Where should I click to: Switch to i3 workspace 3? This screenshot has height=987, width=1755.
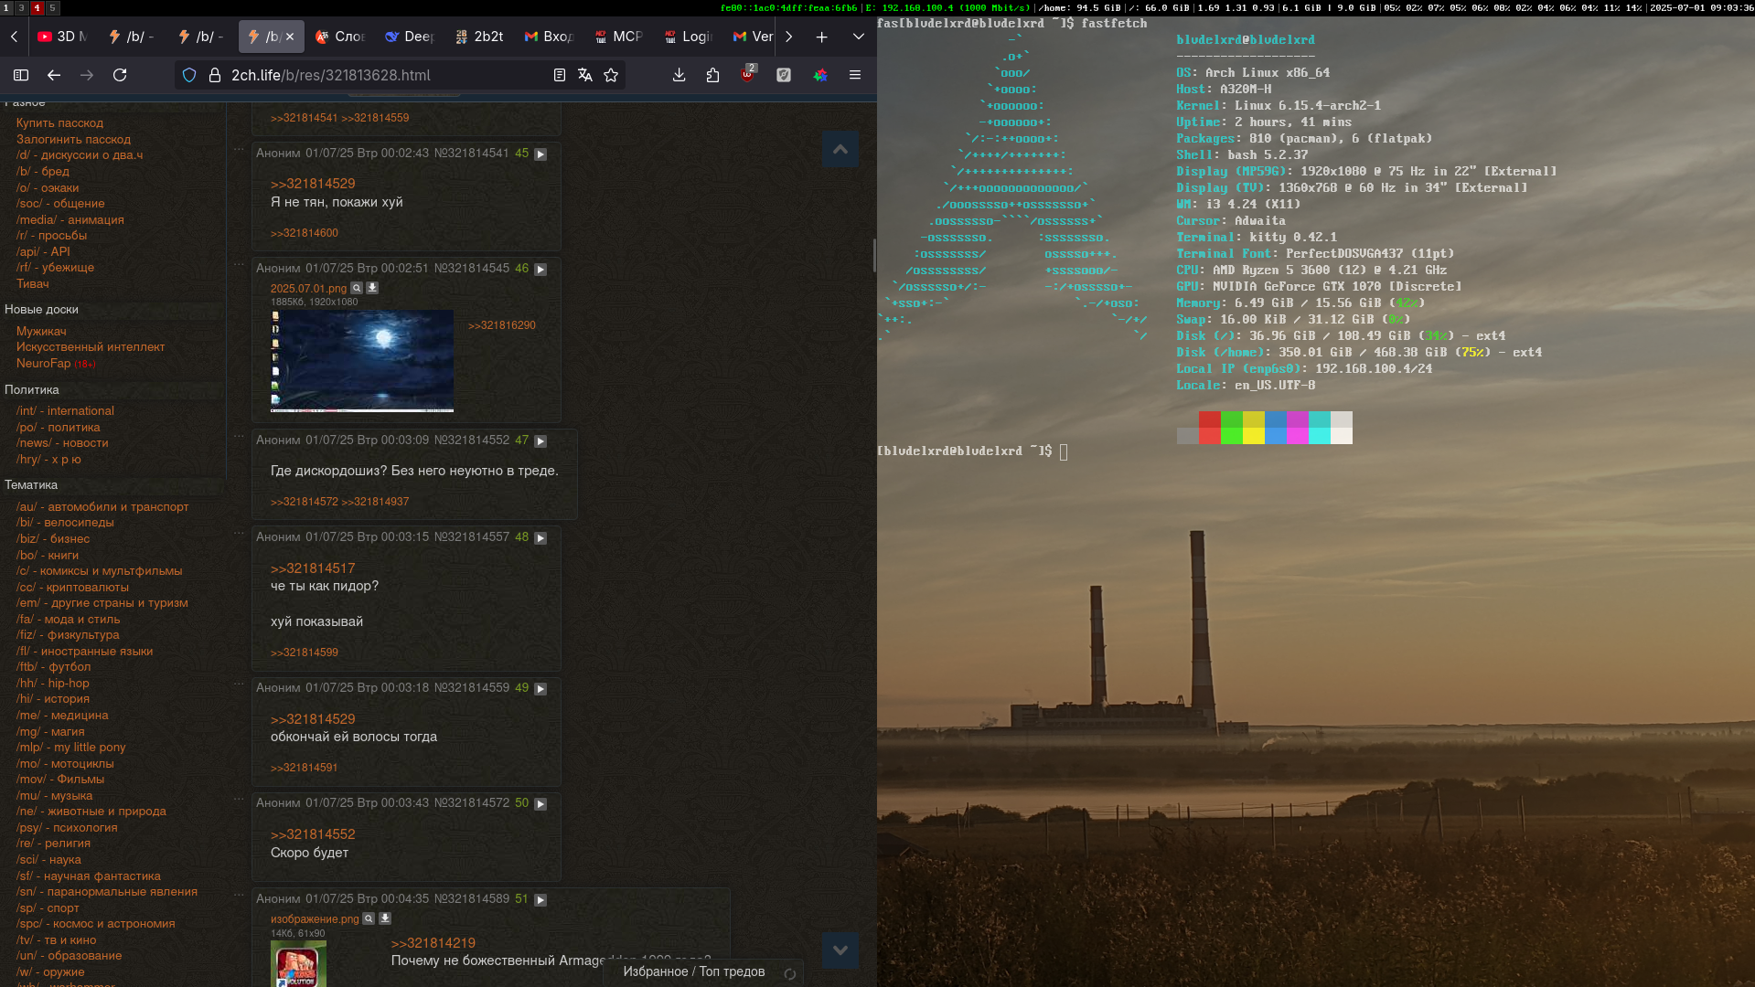pos(21,7)
